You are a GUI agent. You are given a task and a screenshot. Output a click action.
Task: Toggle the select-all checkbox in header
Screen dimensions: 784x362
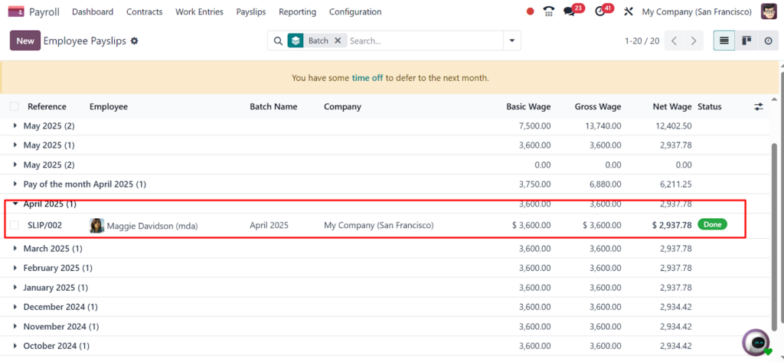coord(14,106)
